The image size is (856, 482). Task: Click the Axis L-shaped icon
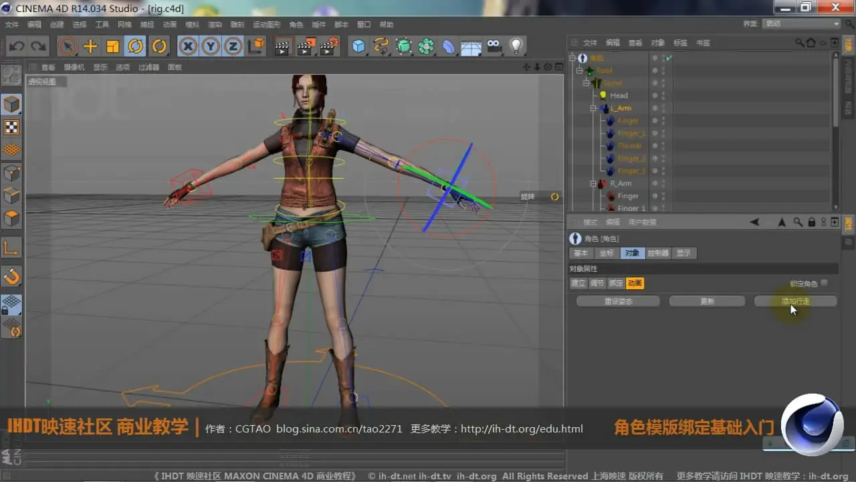click(x=11, y=248)
